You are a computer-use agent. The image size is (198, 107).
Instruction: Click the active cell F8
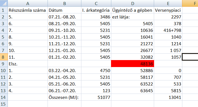(x=190, y=57)
